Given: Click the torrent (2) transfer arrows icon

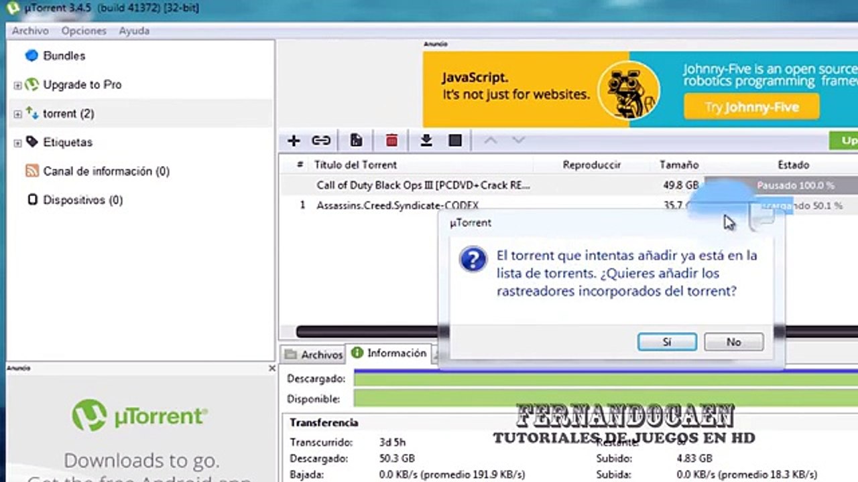Looking at the screenshot, I should [x=32, y=114].
